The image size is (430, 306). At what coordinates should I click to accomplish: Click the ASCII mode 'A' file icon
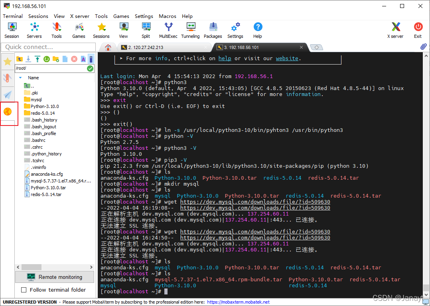pyautogui.click(x=83, y=59)
